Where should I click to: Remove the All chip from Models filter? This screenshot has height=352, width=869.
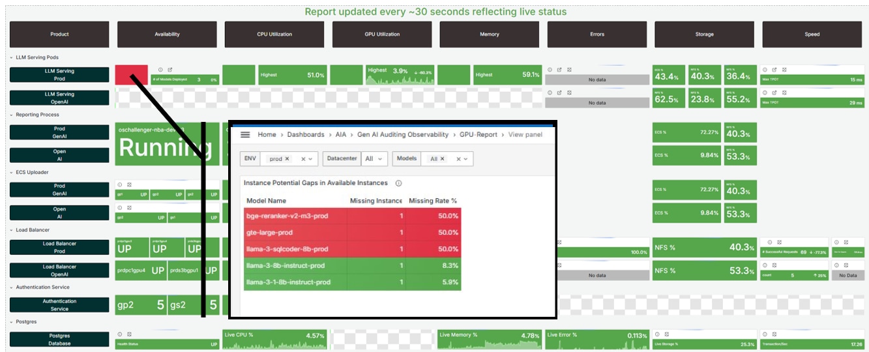click(x=442, y=159)
